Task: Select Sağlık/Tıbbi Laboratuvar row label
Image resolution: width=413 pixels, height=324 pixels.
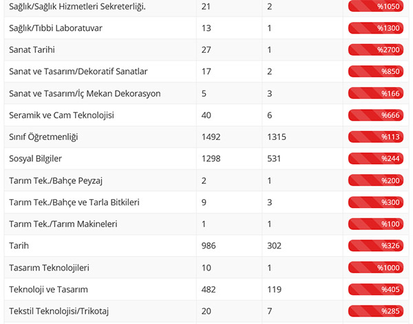Action: pyautogui.click(x=55, y=28)
